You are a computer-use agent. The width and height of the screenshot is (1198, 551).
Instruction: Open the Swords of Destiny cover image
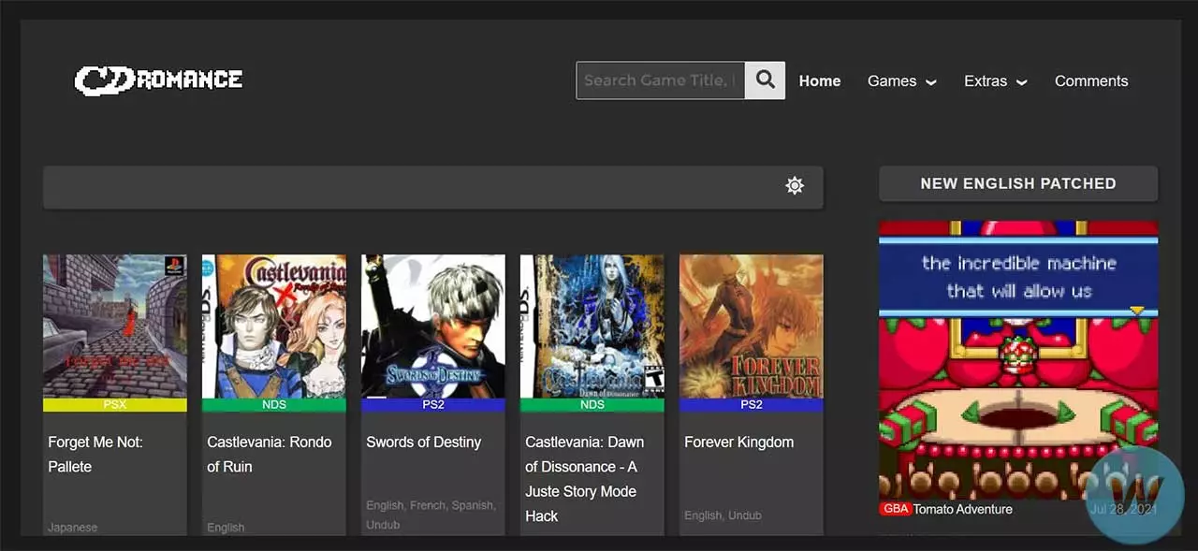tap(433, 326)
